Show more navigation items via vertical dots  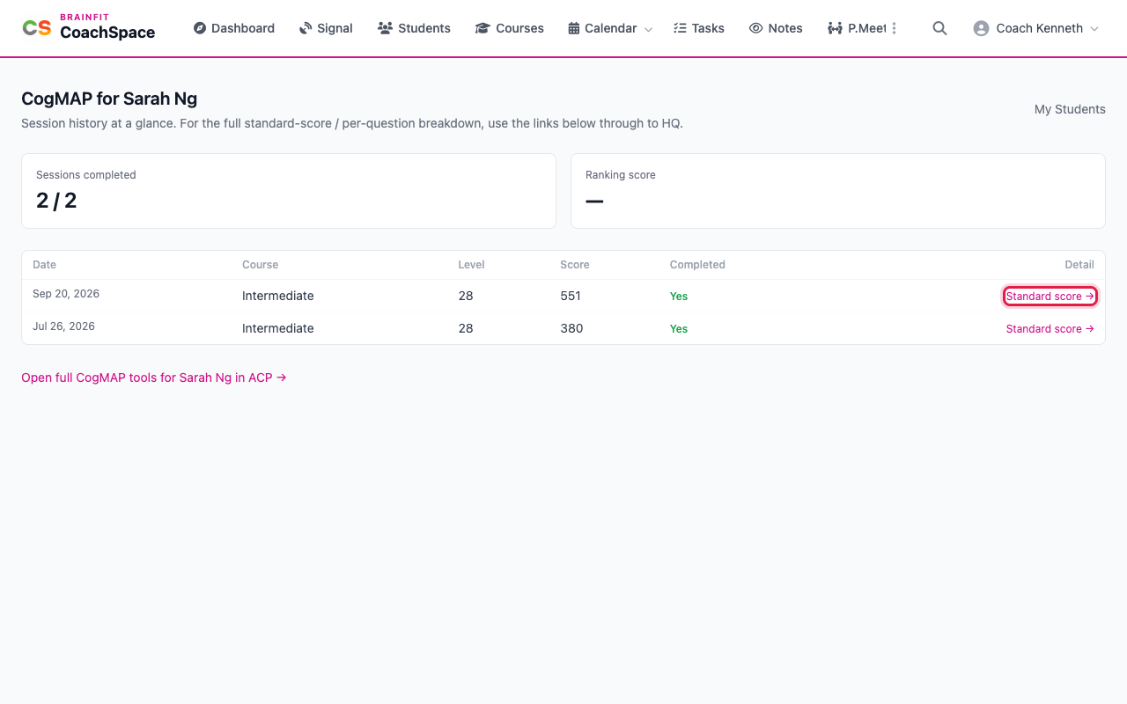point(894,28)
